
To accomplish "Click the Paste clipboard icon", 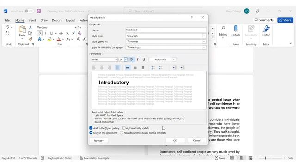I will pos(22,30).
